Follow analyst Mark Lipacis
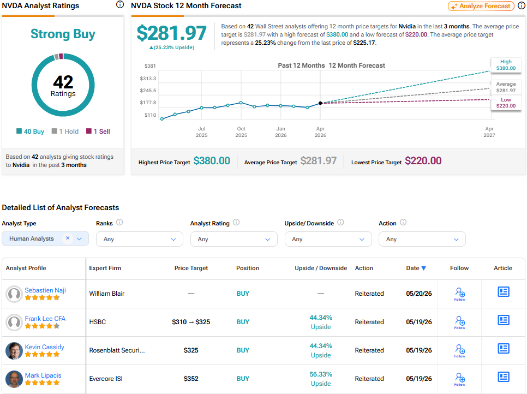 pyautogui.click(x=459, y=379)
